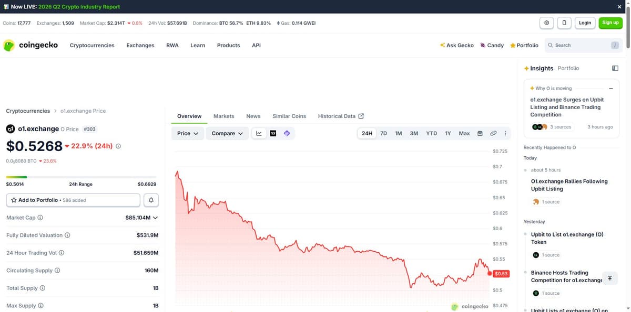Viewport: 631px width, 312px height.
Task: Expand the Market Cap value chevron
Action: pyautogui.click(x=155, y=218)
